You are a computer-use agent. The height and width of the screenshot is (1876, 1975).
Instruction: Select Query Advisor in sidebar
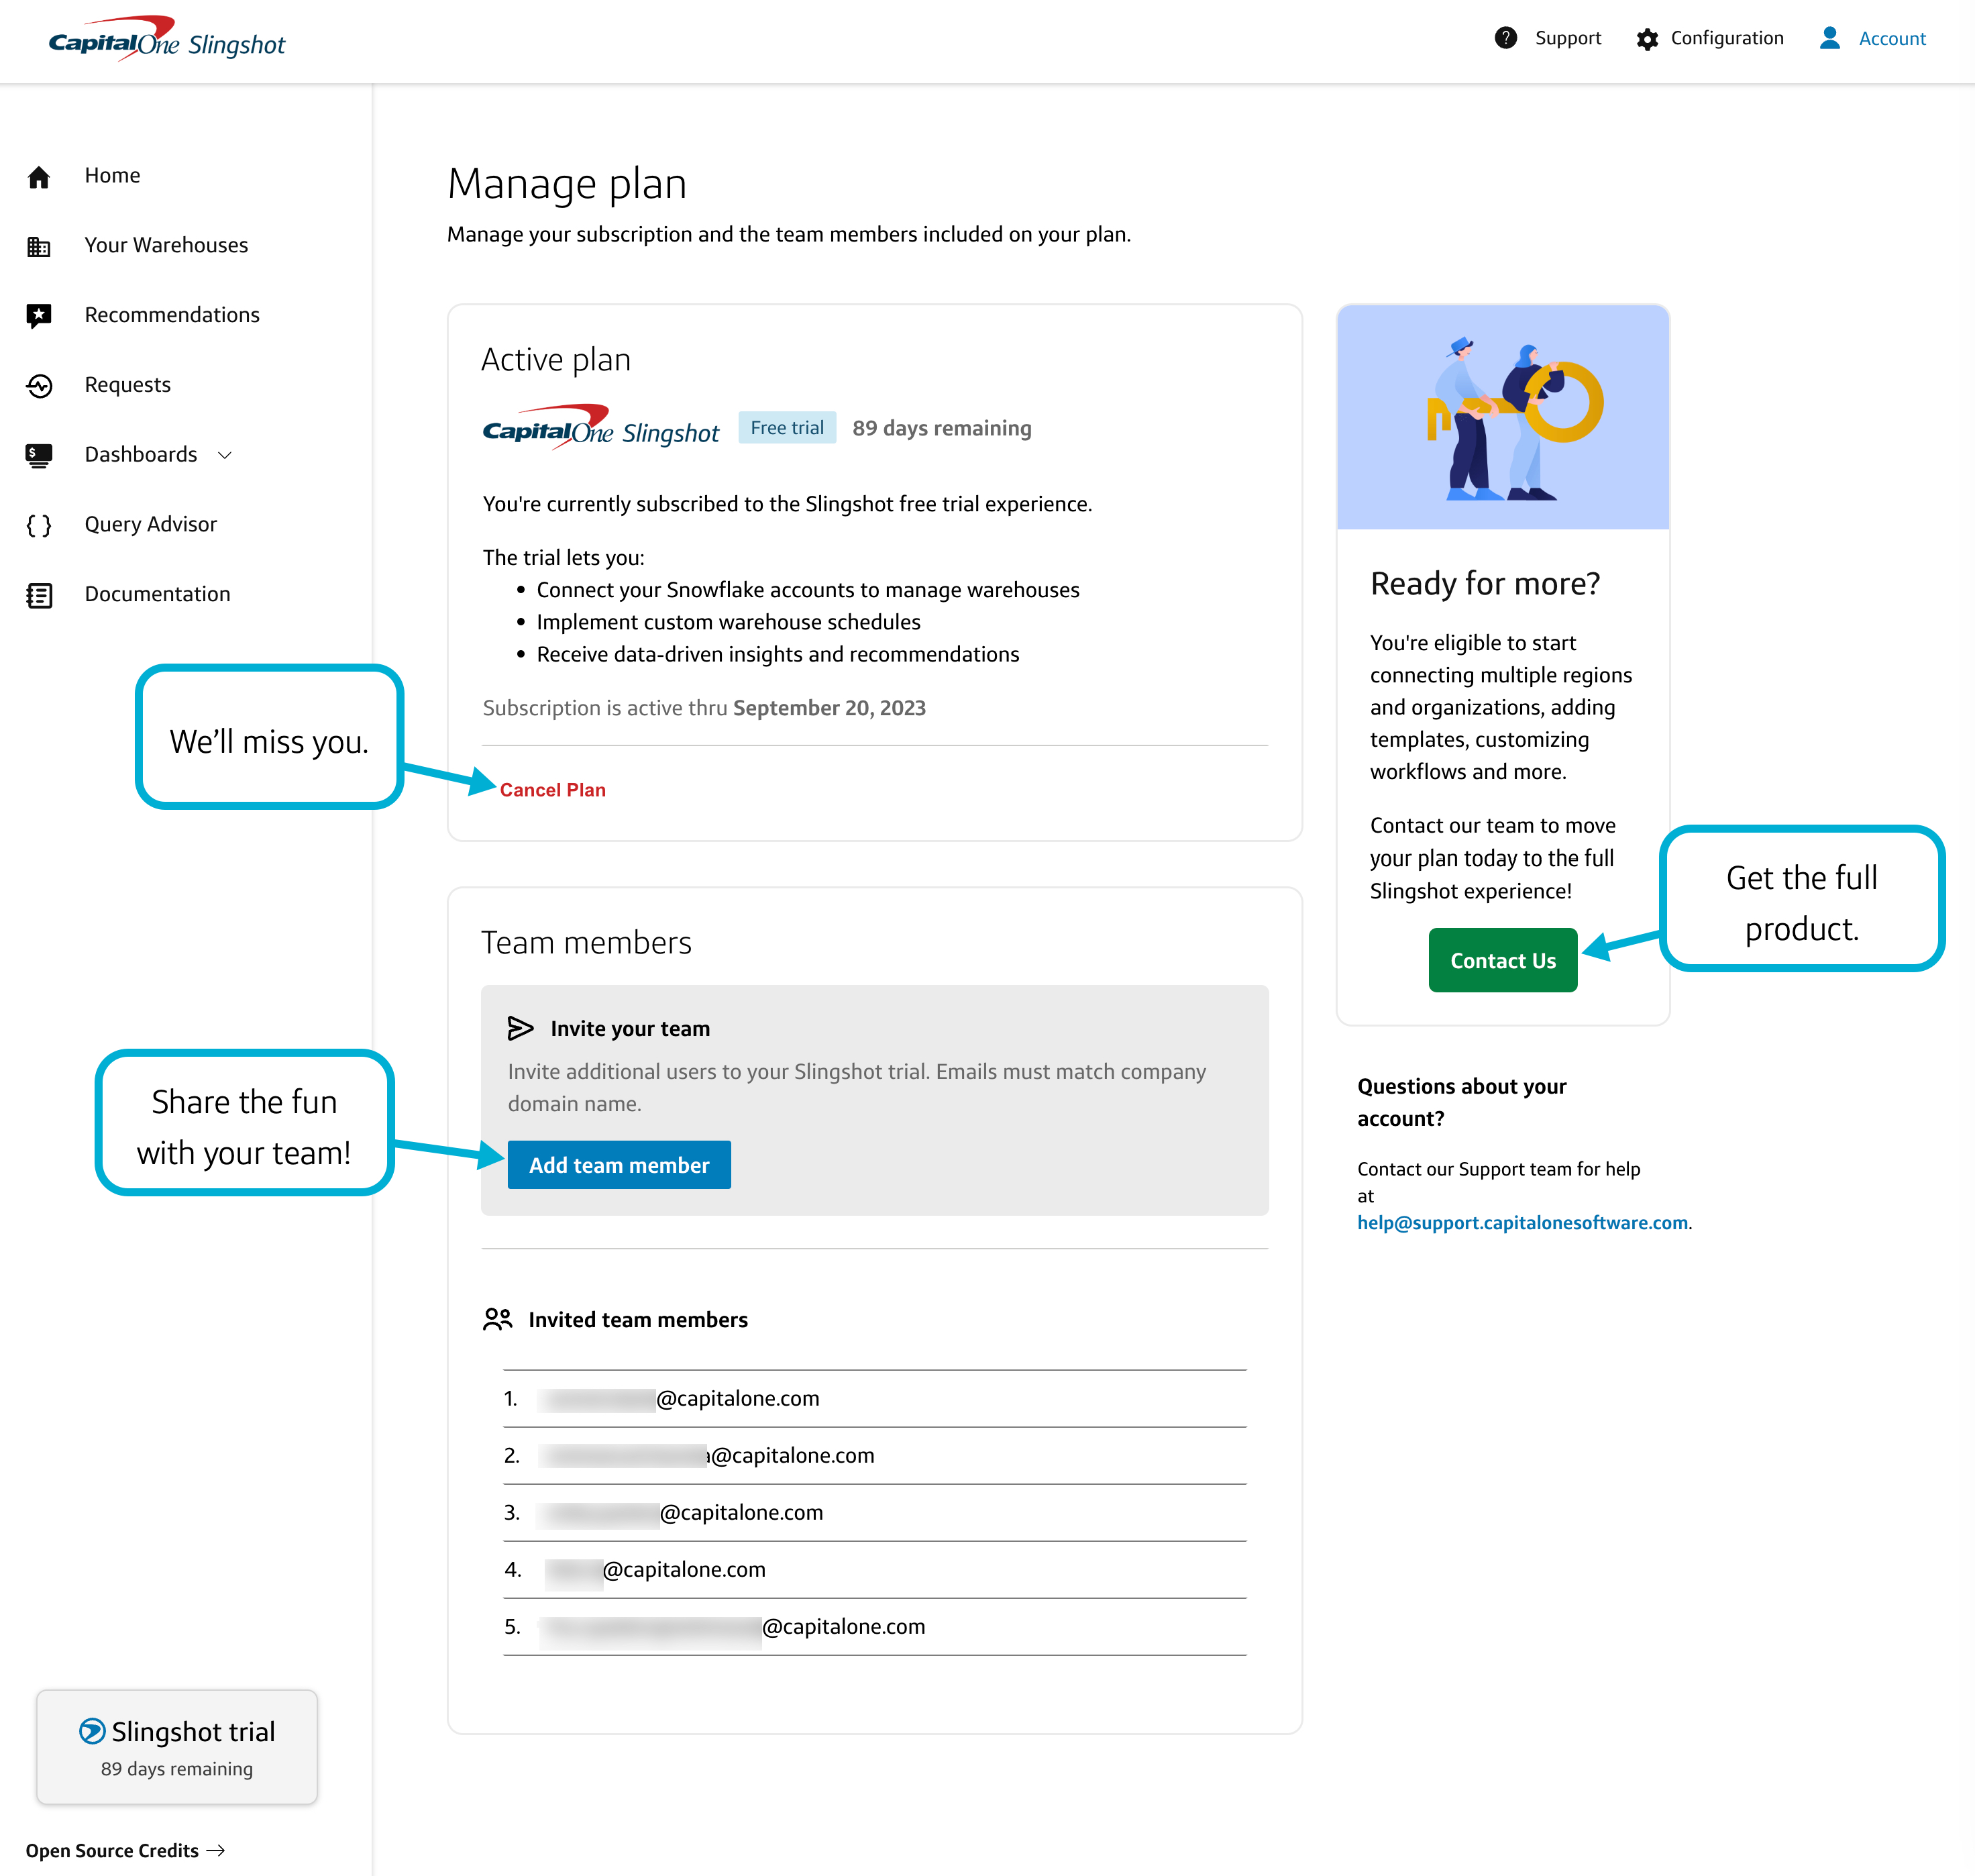click(151, 525)
